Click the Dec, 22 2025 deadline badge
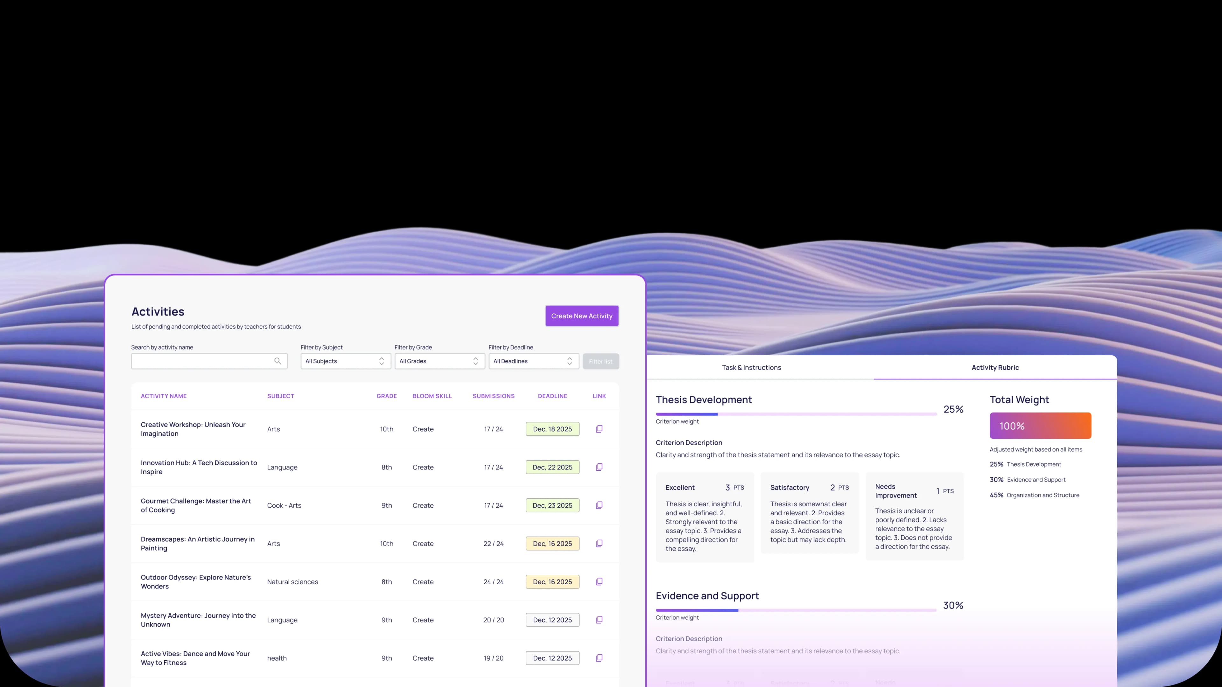The image size is (1222, 687). click(x=552, y=467)
